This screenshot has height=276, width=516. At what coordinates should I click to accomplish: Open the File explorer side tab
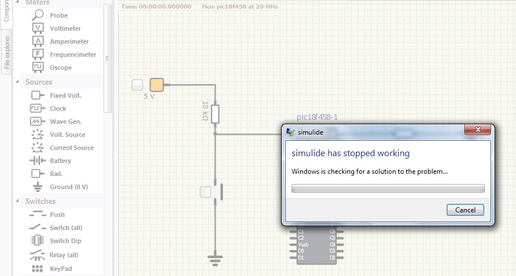coord(7,52)
